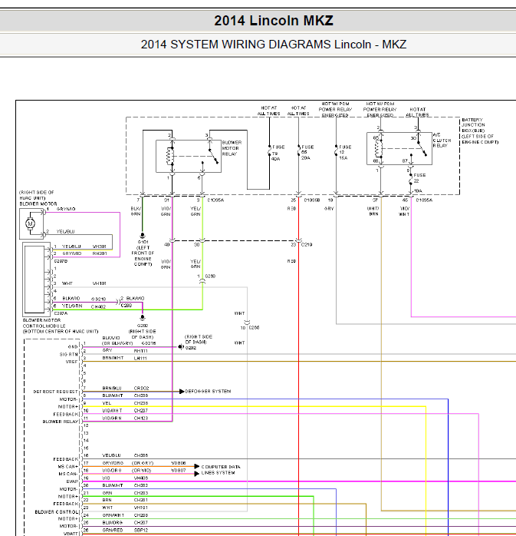The image size is (516, 536).
Task: Select the MS CAN+ Computer Data arrow
Action: pyautogui.click(x=196, y=466)
